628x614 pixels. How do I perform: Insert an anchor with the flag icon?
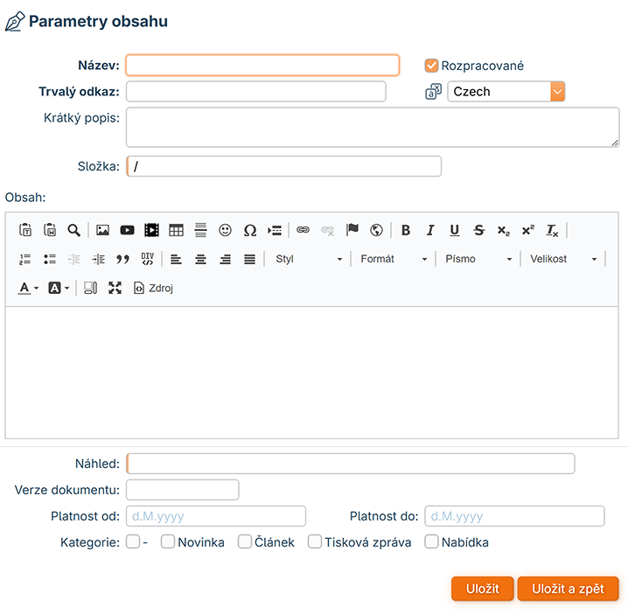352,230
